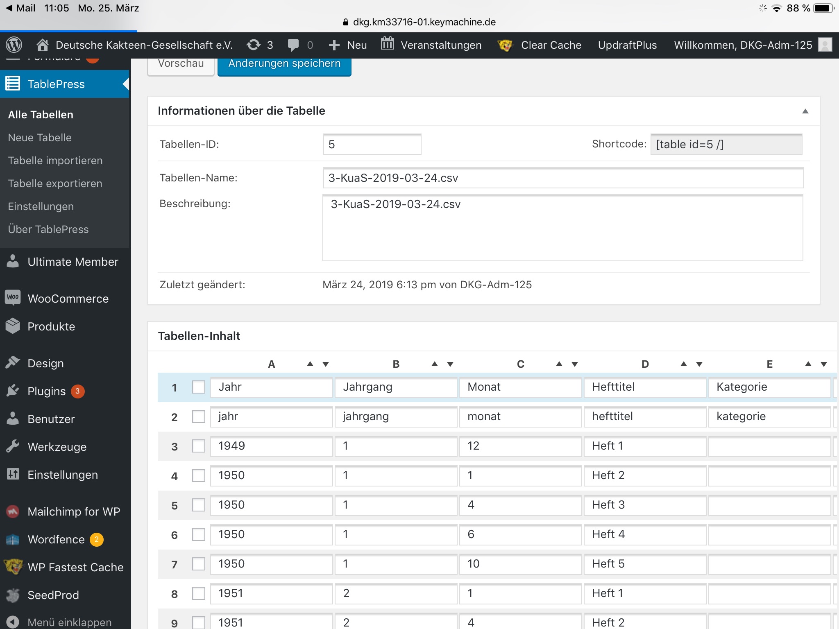Click the Clear Cache tiger icon

click(x=505, y=45)
